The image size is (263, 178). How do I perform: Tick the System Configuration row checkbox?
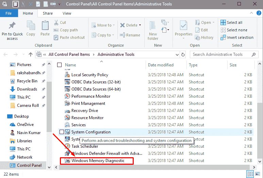[x=62, y=132]
